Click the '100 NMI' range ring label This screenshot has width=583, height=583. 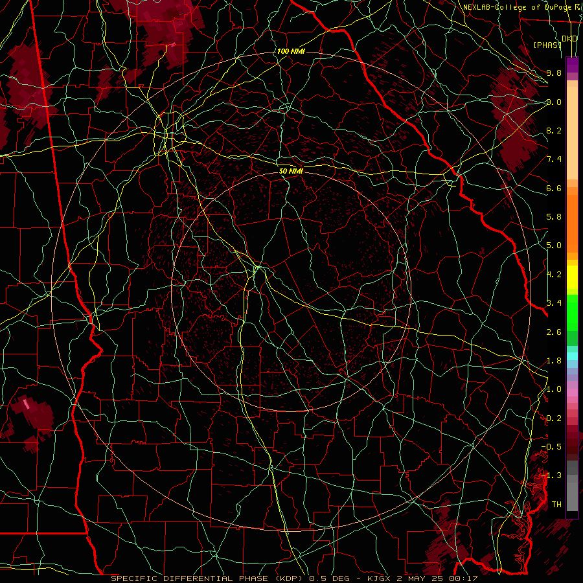291,51
